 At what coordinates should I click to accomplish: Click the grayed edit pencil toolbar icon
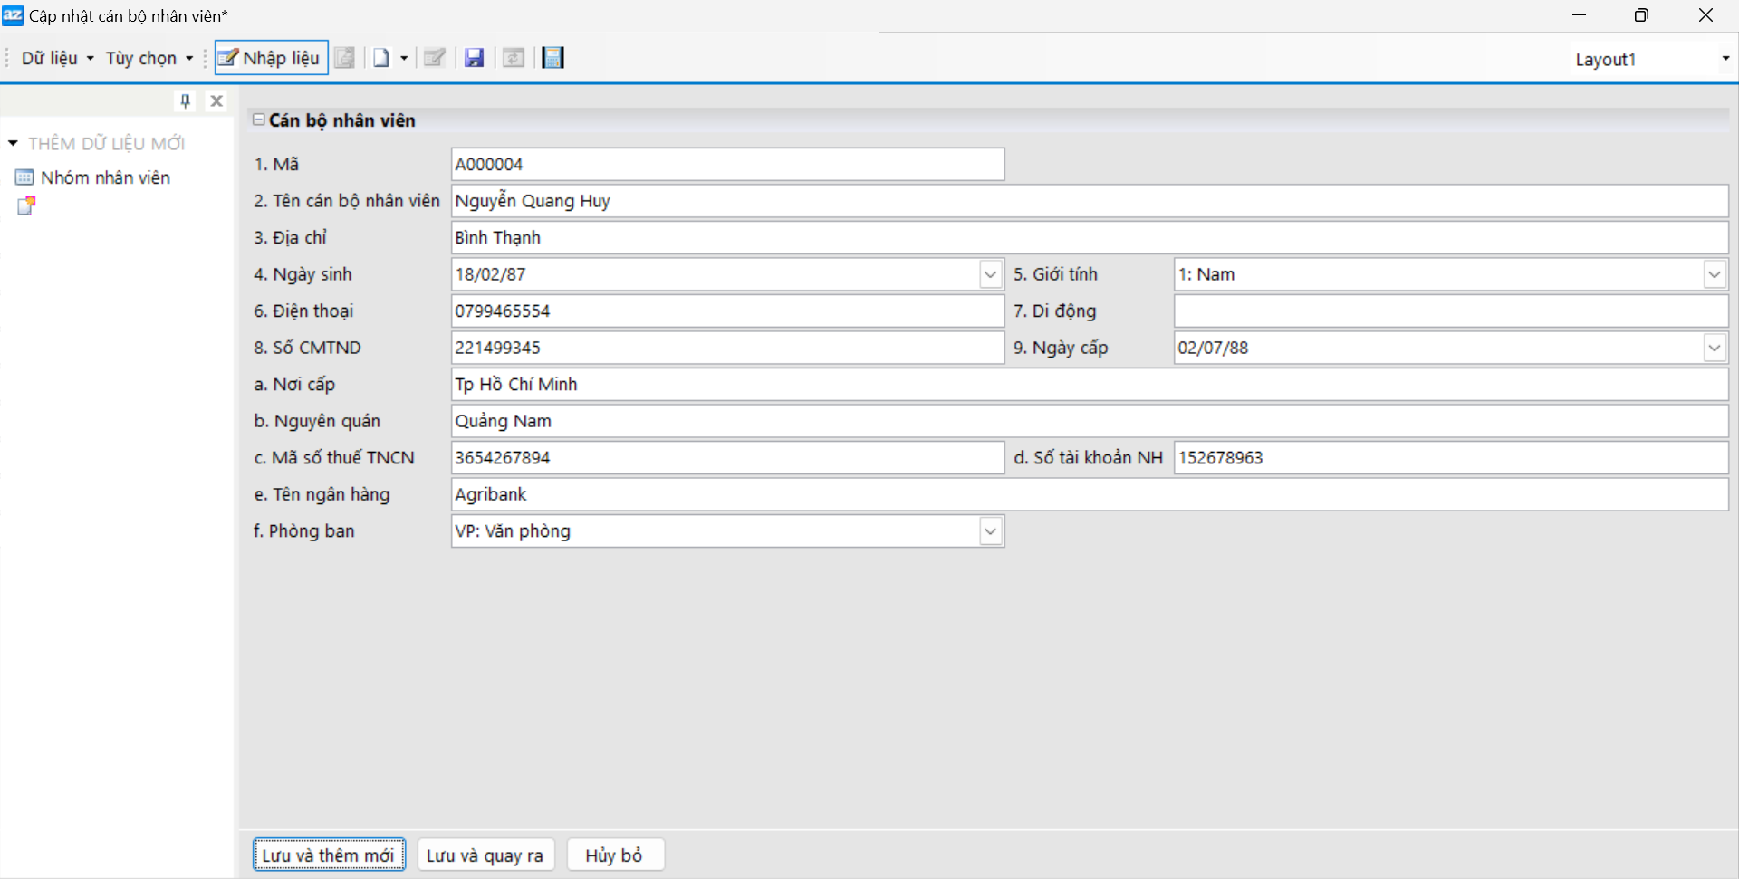pyautogui.click(x=435, y=58)
